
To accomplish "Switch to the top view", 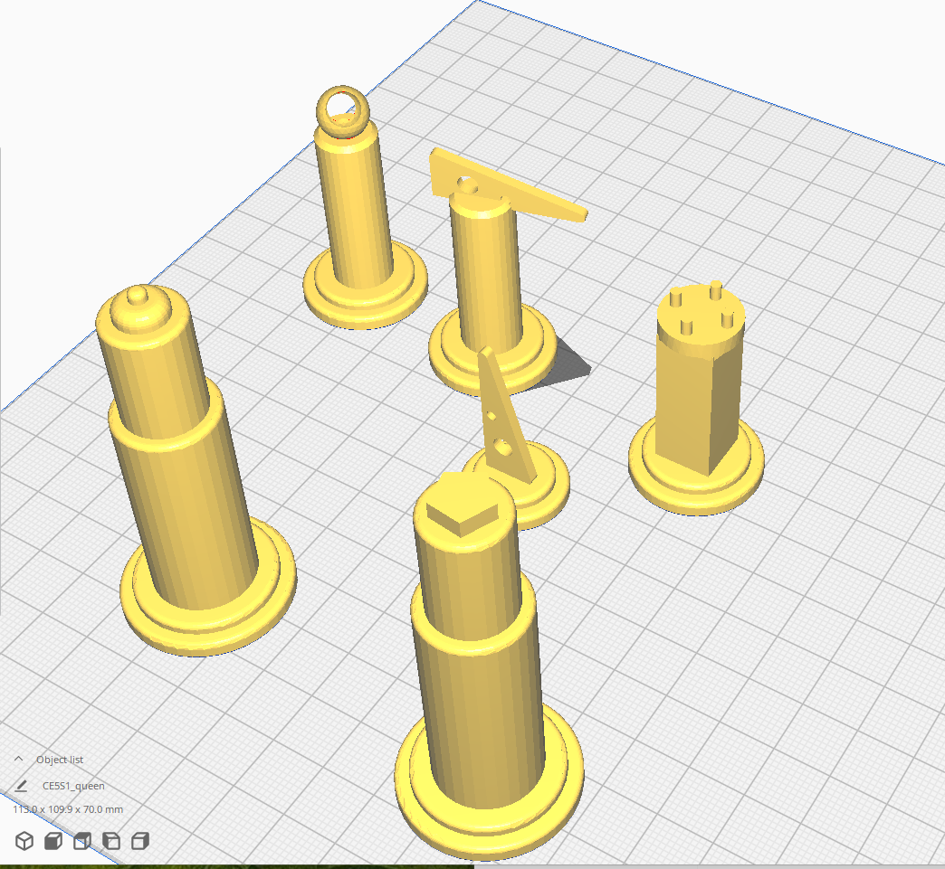I will [81, 840].
